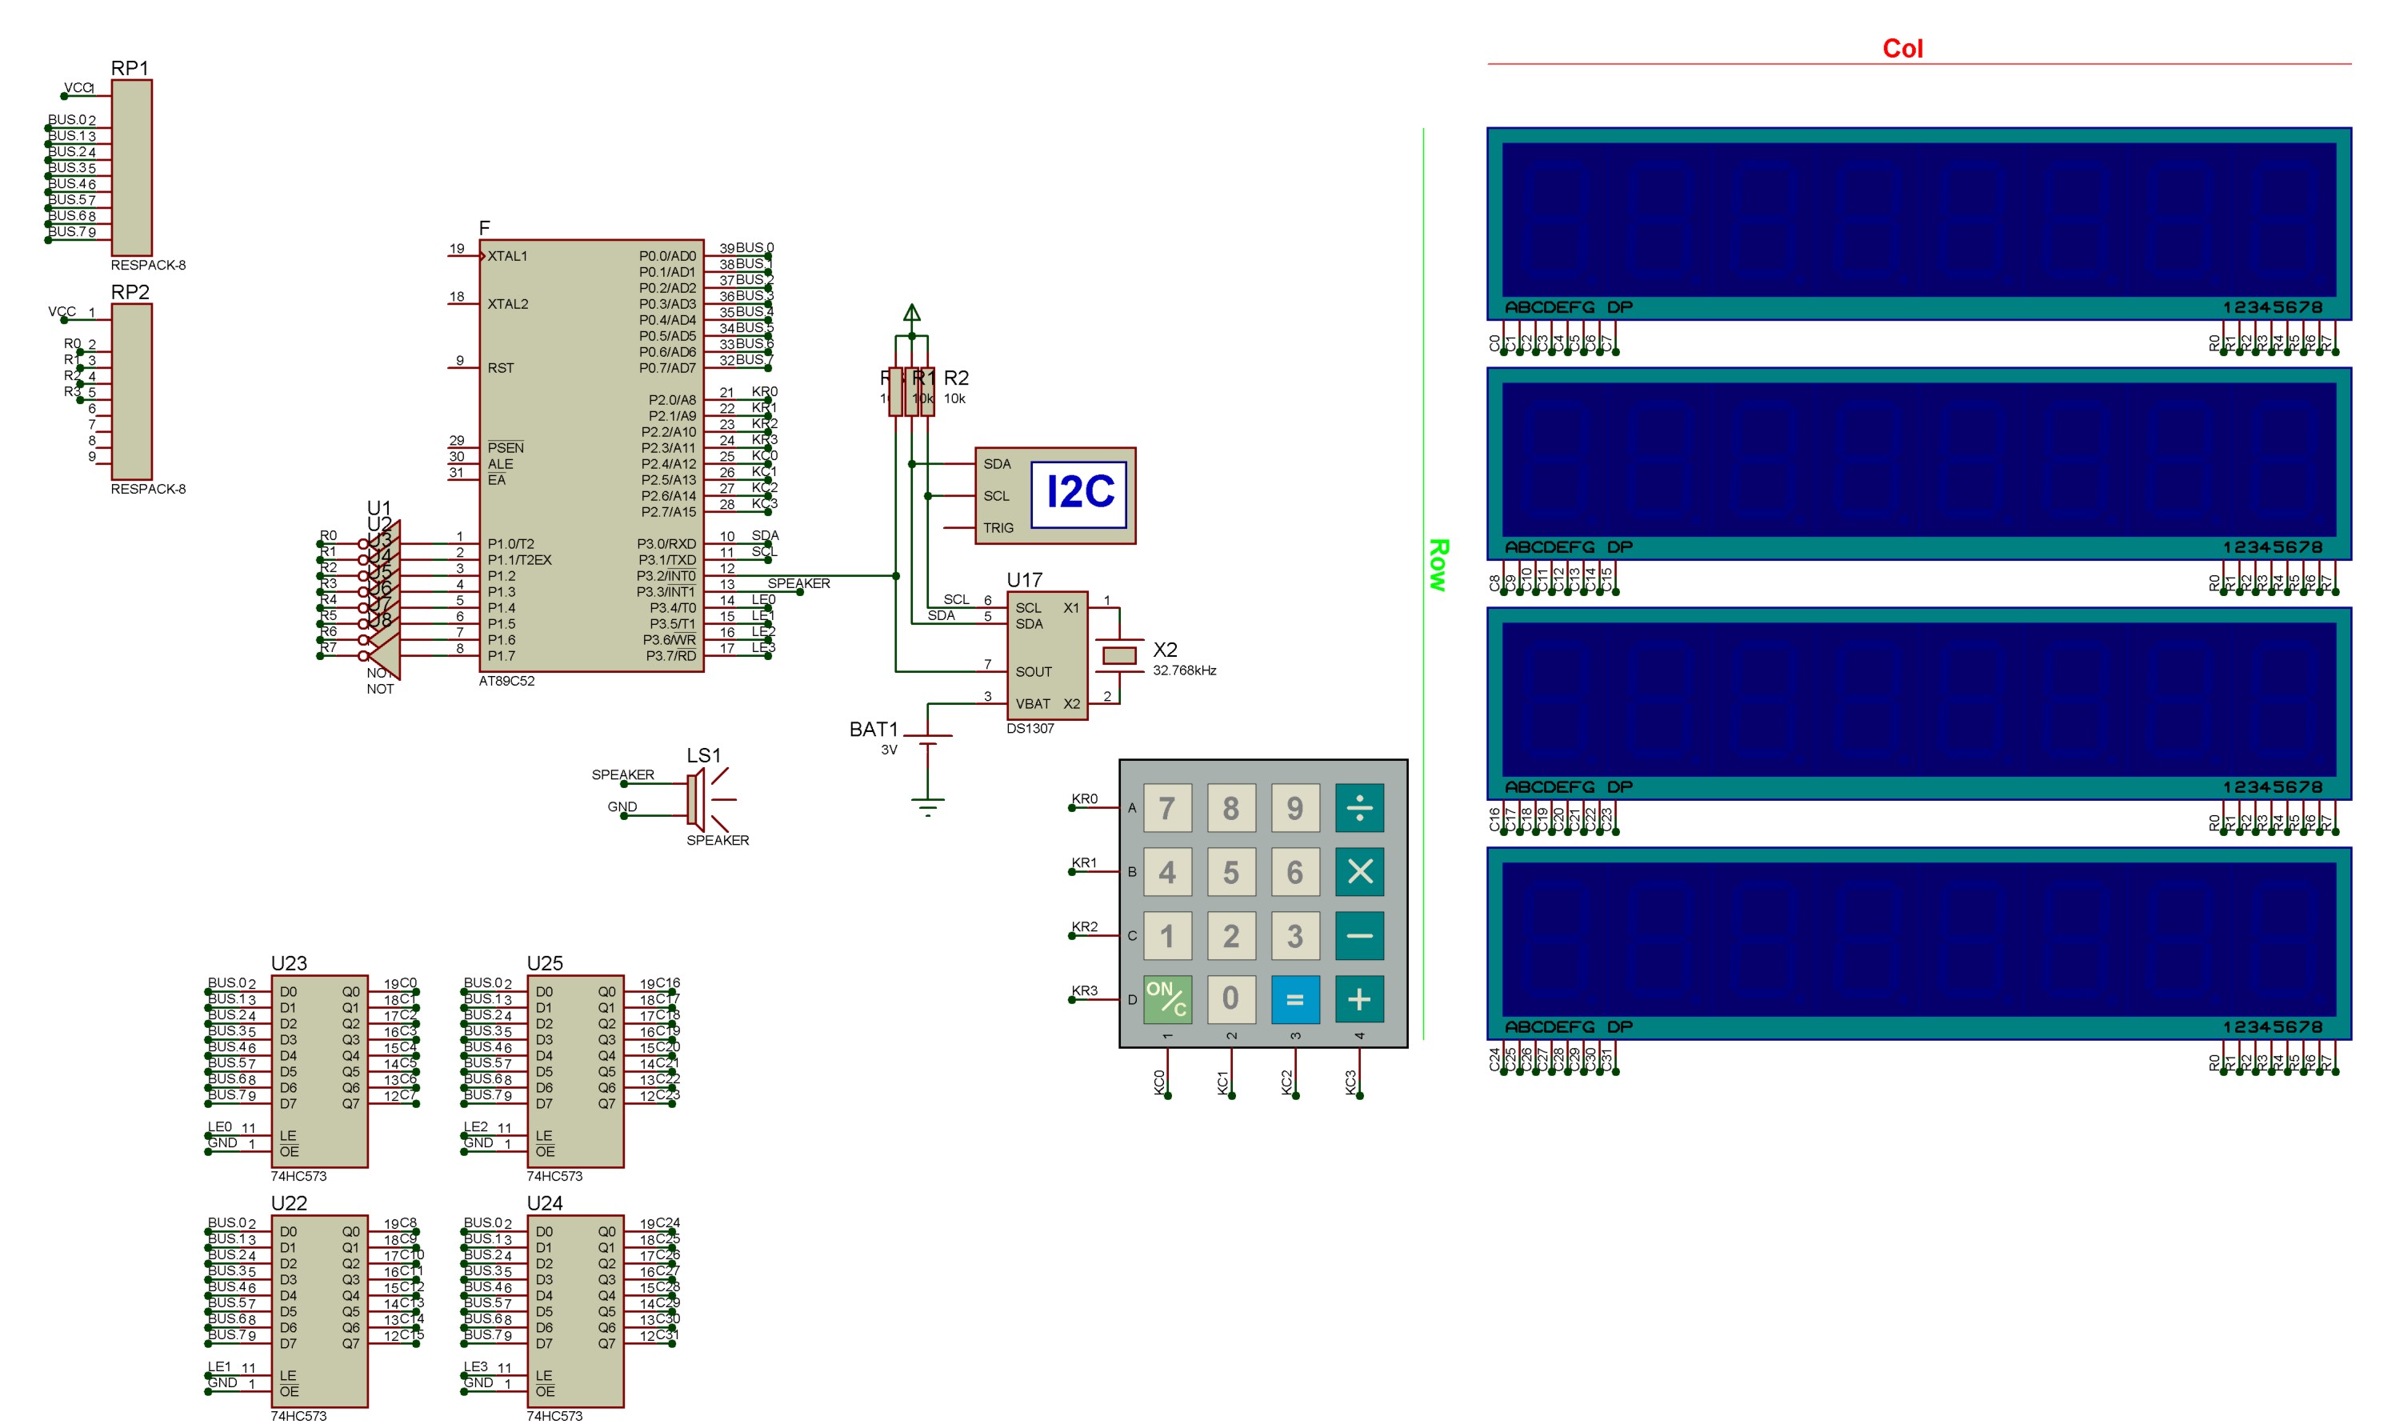Select the U17 DS1307 chip body

1047,655
